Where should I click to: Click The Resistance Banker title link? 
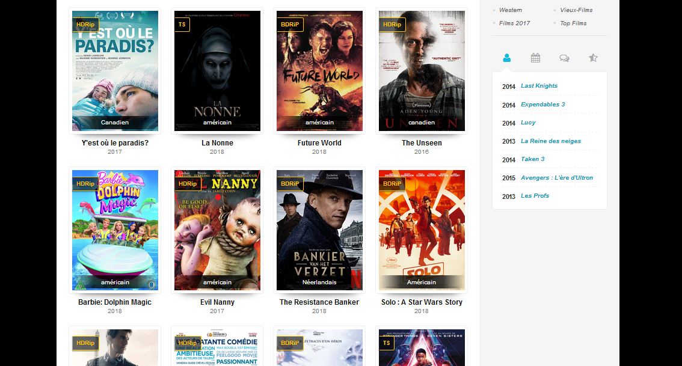(319, 302)
